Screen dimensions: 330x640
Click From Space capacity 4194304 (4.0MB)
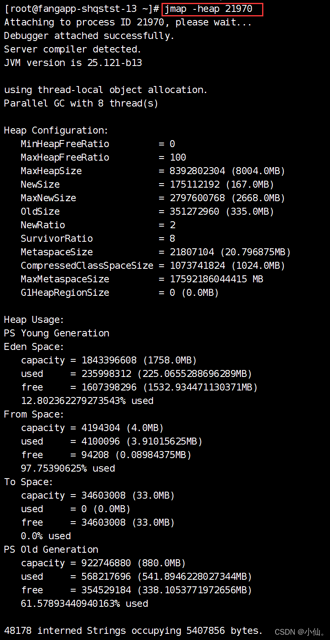[x=123, y=428]
